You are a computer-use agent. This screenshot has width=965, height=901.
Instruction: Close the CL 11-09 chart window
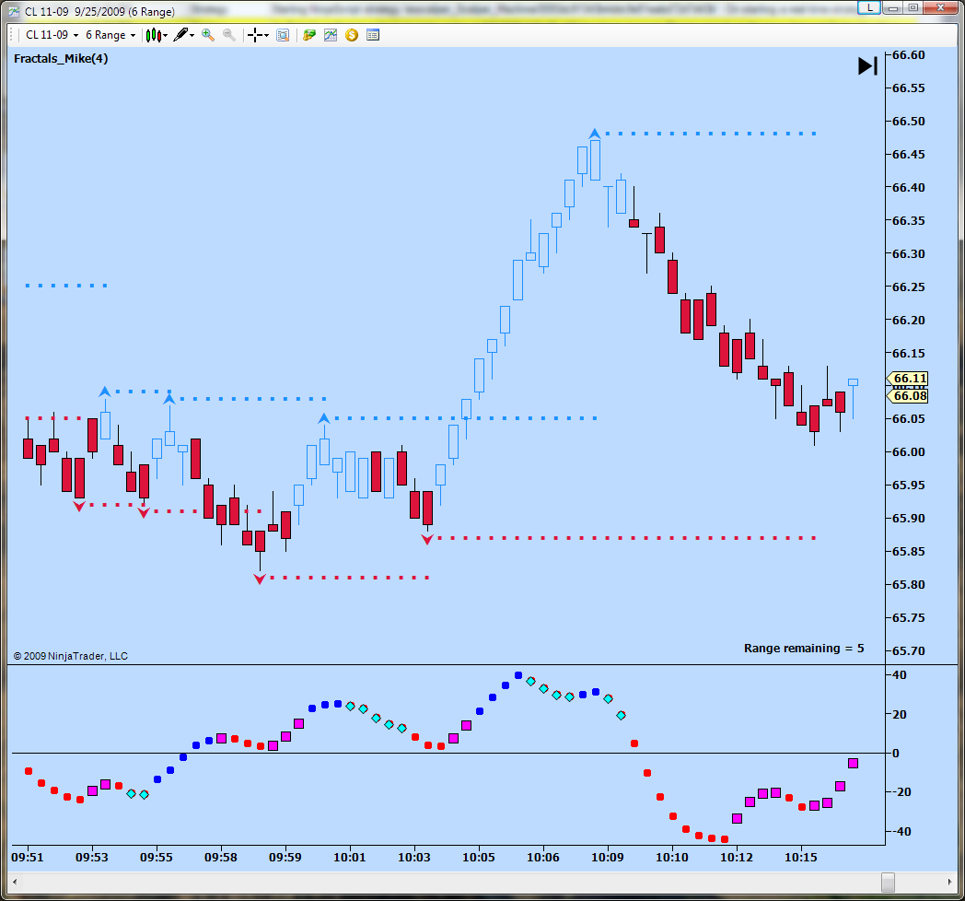[940, 7]
